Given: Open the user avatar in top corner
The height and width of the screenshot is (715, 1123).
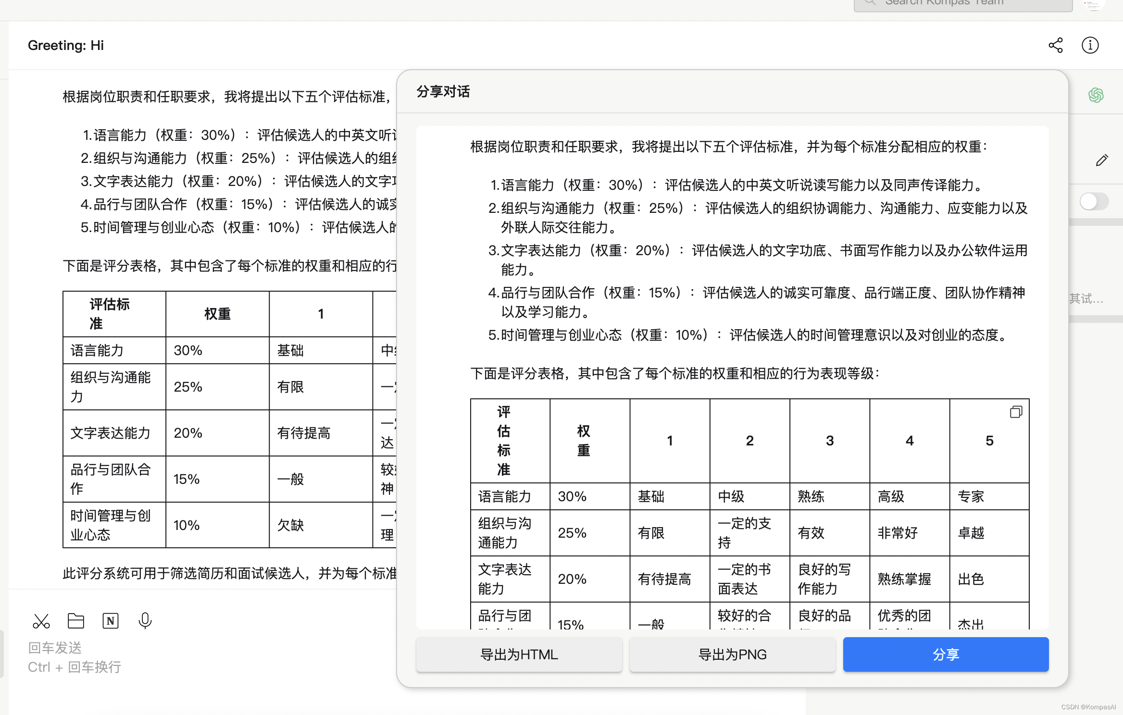Looking at the screenshot, I should point(1094,5).
